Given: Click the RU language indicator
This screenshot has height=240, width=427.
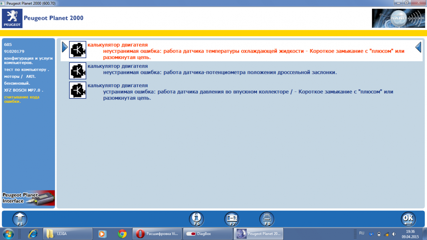Looking at the screenshot, I should [362, 233].
